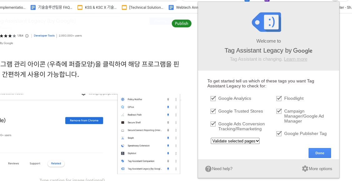Click the Korean instruction paragraph about 퍼즐모양
The height and width of the screenshot is (181, 352).
coord(89,69)
